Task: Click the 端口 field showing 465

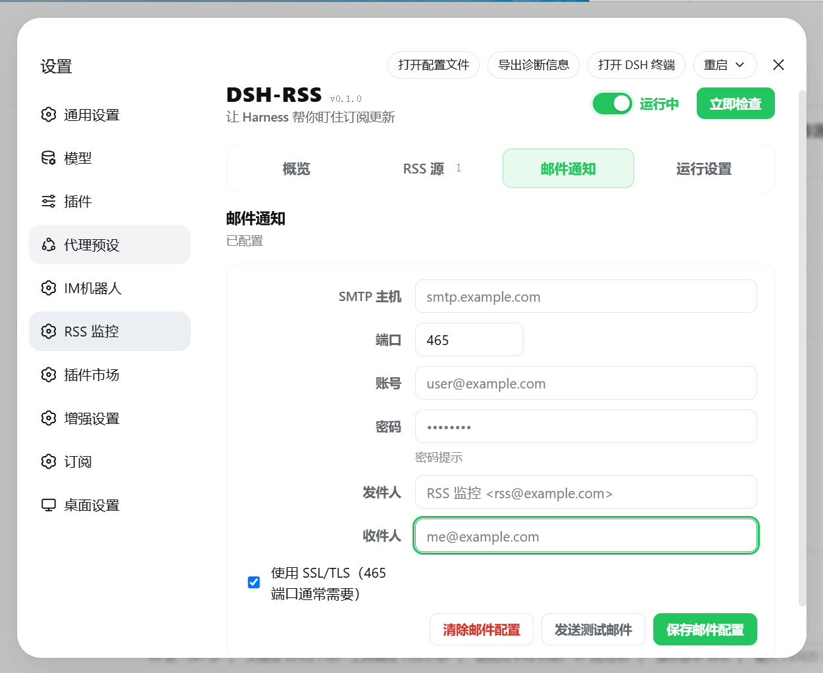Action: (469, 340)
